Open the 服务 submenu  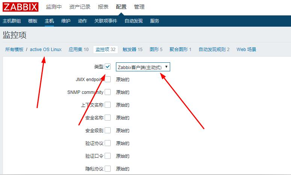[x=155, y=21]
